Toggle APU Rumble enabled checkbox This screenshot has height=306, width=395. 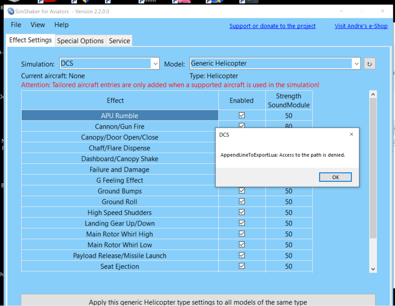(x=242, y=115)
